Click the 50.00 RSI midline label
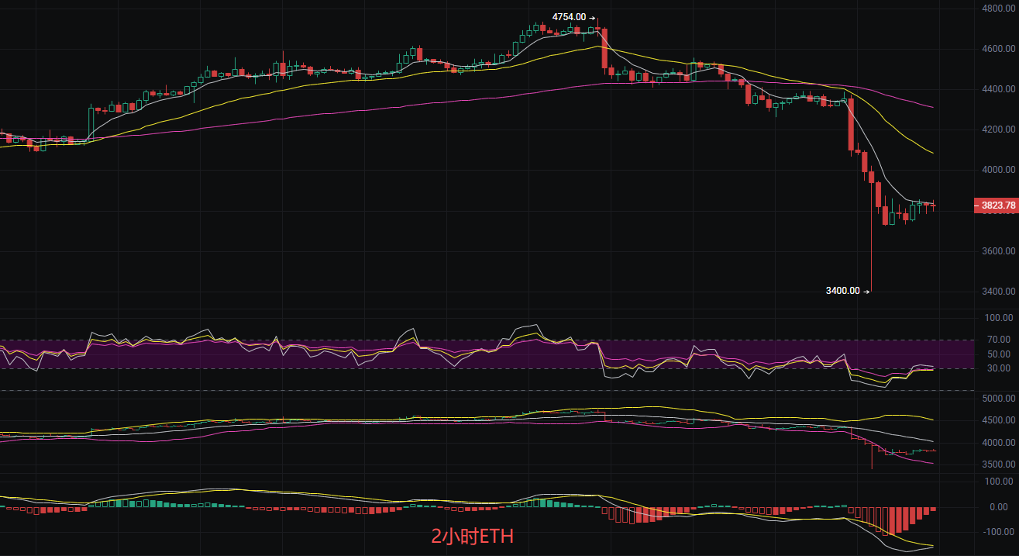 [x=1000, y=354]
